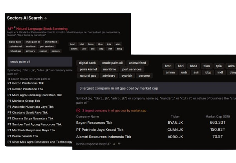Click 'bbri' ticker chip in the small back panel
This screenshot has height=163, width=236.
tap(82, 44)
